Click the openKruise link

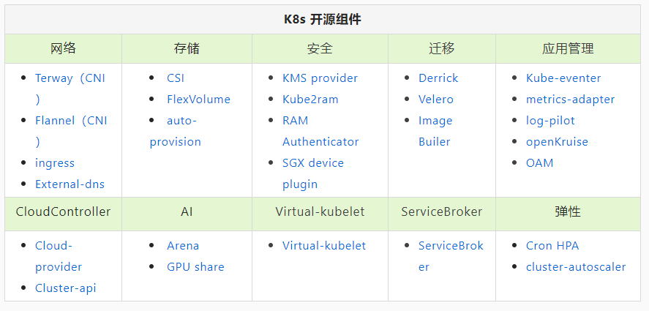point(557,142)
